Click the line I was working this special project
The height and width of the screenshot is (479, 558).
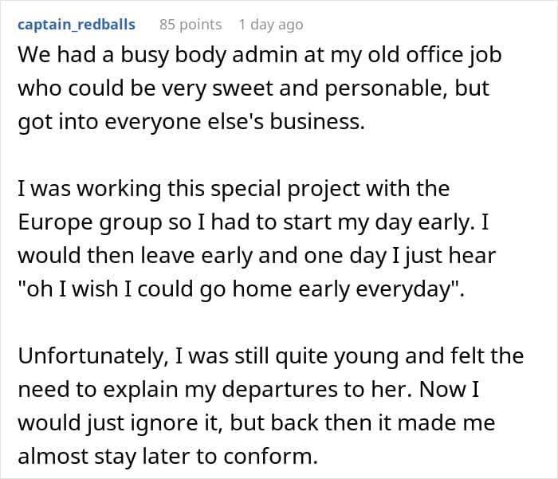pyautogui.click(x=234, y=189)
